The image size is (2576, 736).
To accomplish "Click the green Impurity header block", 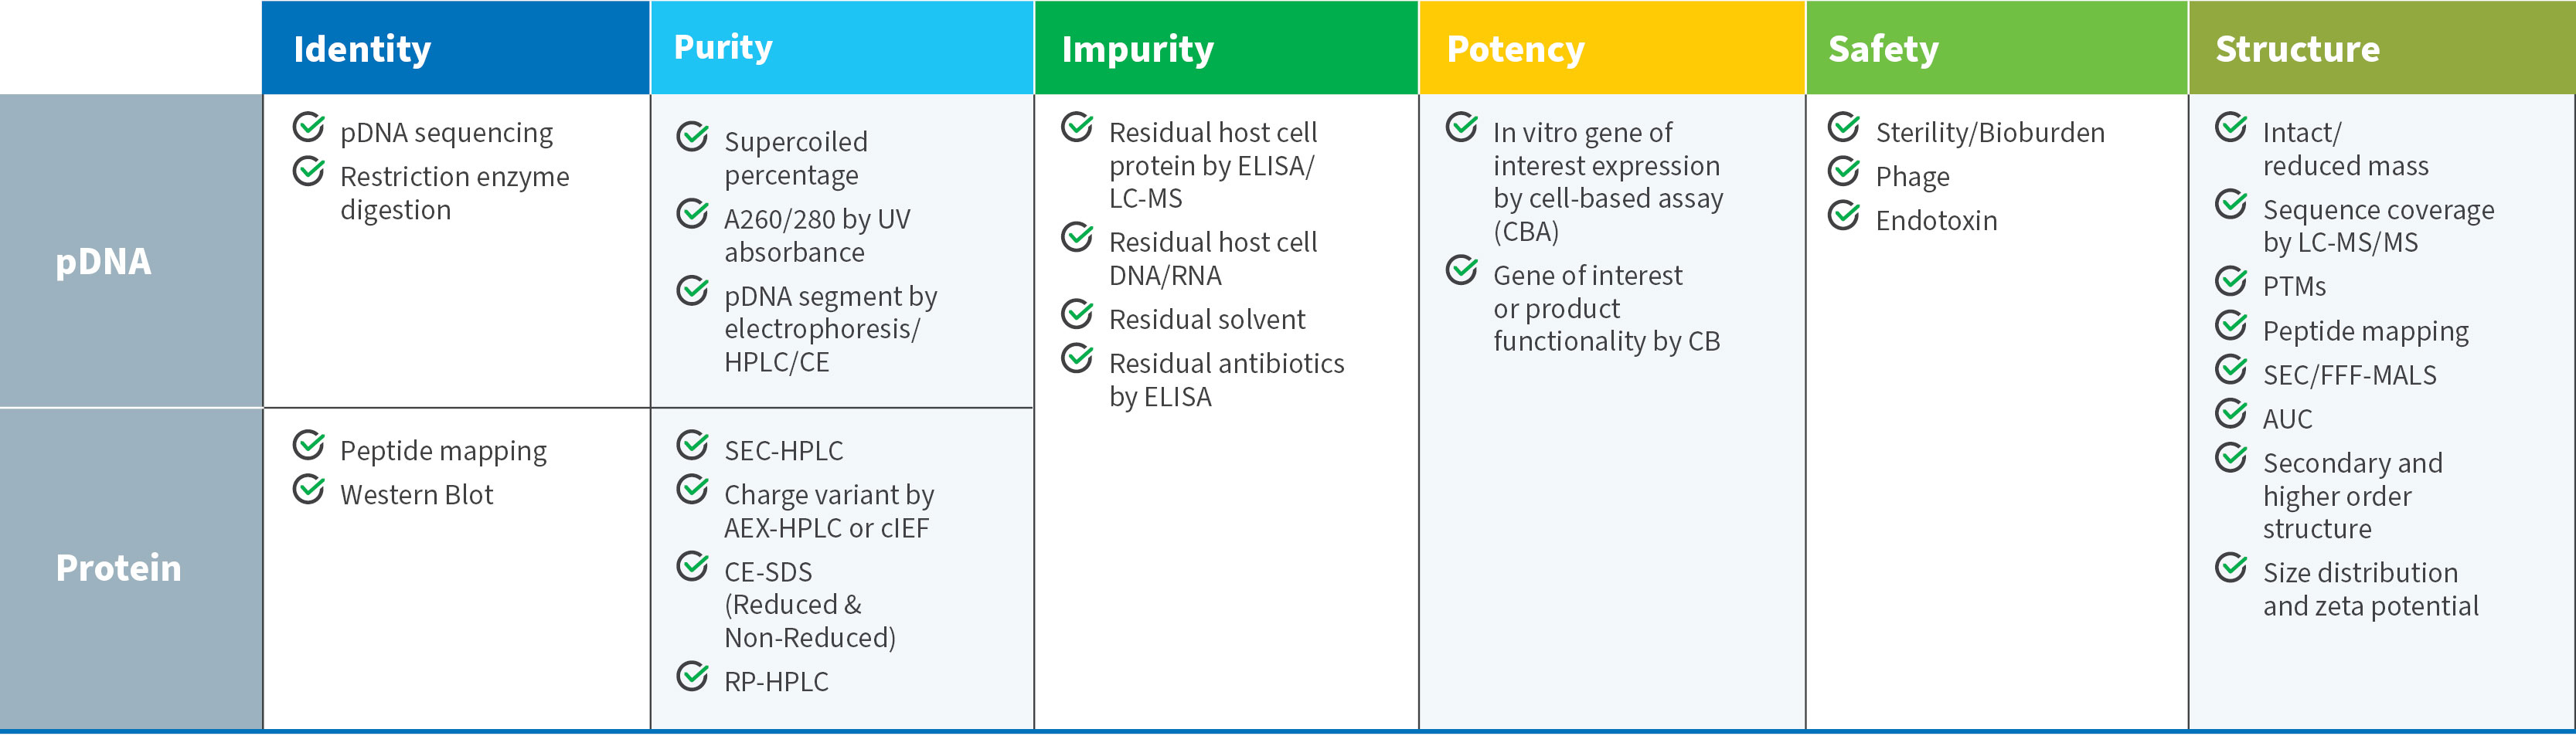I will pyautogui.click(x=1226, y=48).
